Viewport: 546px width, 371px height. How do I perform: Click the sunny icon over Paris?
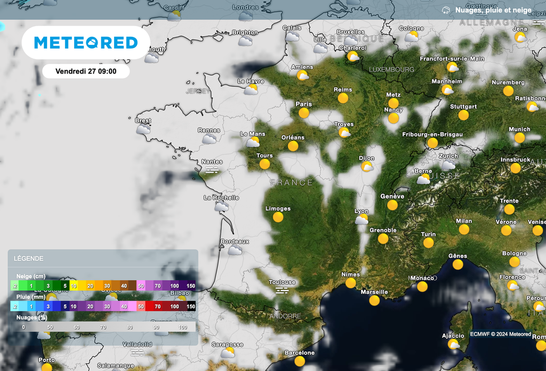[304, 113]
